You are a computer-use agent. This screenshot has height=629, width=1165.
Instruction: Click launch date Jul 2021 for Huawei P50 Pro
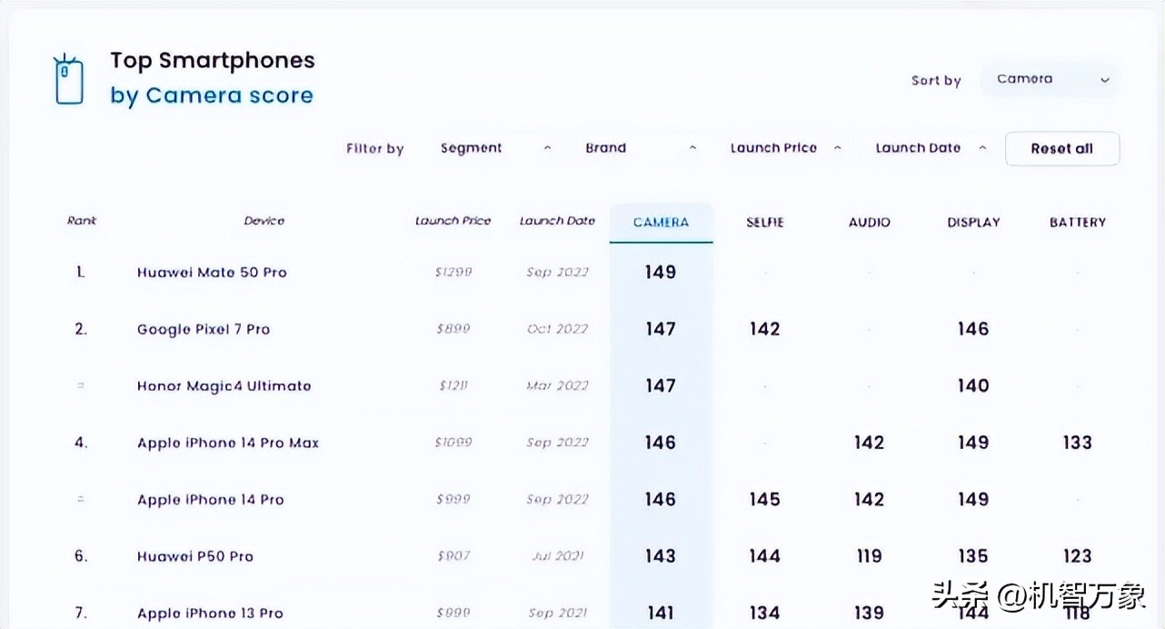pyautogui.click(x=557, y=556)
